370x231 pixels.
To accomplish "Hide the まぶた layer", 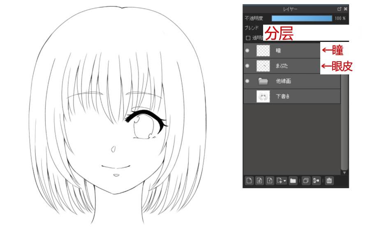I will [247, 66].
